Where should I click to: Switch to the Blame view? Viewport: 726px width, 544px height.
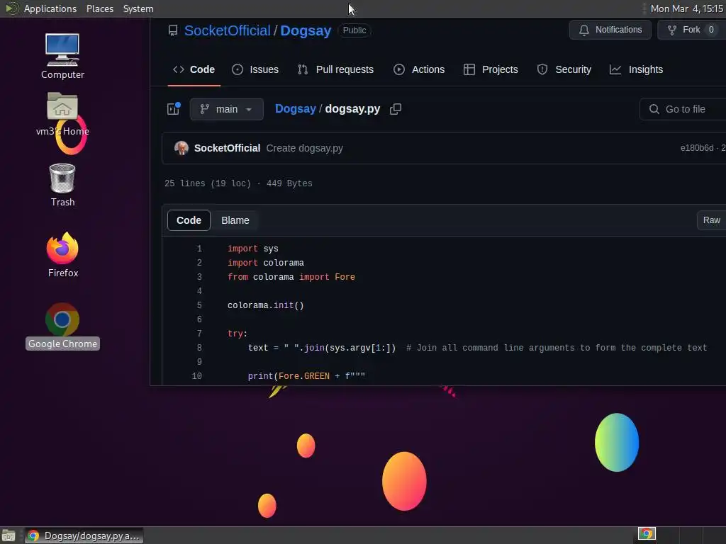(x=235, y=220)
